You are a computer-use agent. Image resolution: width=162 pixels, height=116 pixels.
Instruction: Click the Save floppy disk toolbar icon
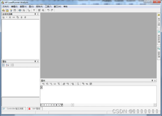(15, 10)
